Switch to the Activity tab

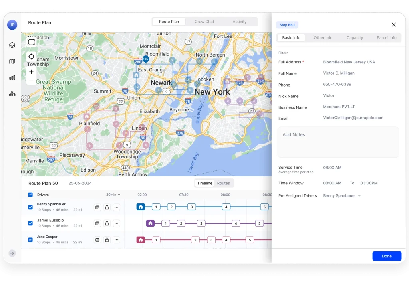tap(240, 22)
